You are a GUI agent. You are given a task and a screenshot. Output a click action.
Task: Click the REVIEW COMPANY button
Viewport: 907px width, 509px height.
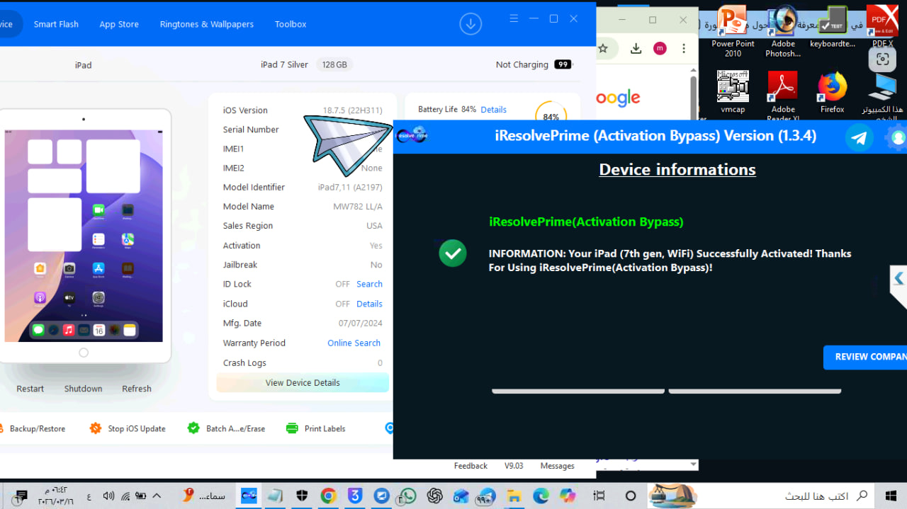[865, 357]
